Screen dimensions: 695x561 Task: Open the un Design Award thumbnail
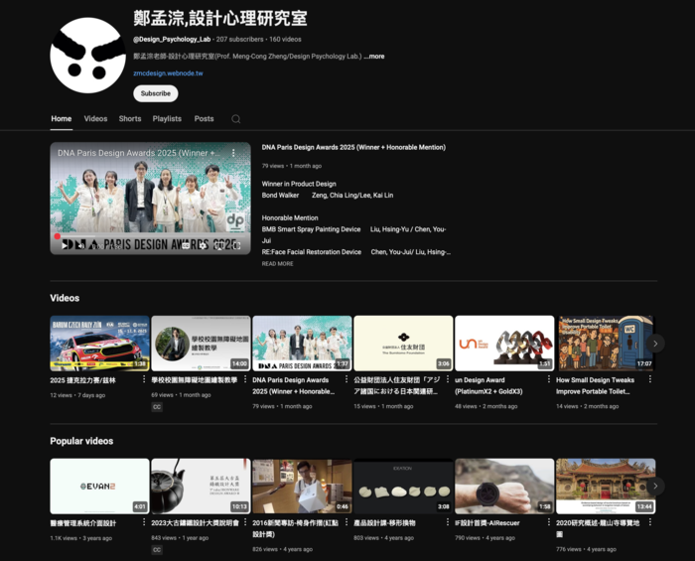[x=504, y=344]
